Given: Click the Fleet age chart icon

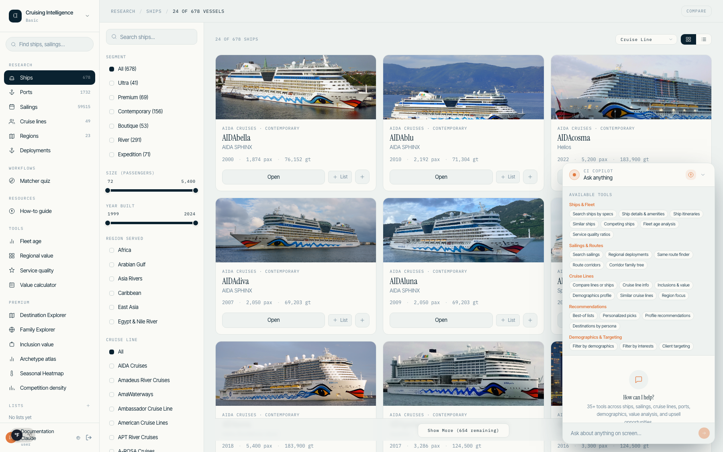Looking at the screenshot, I should [x=12, y=241].
